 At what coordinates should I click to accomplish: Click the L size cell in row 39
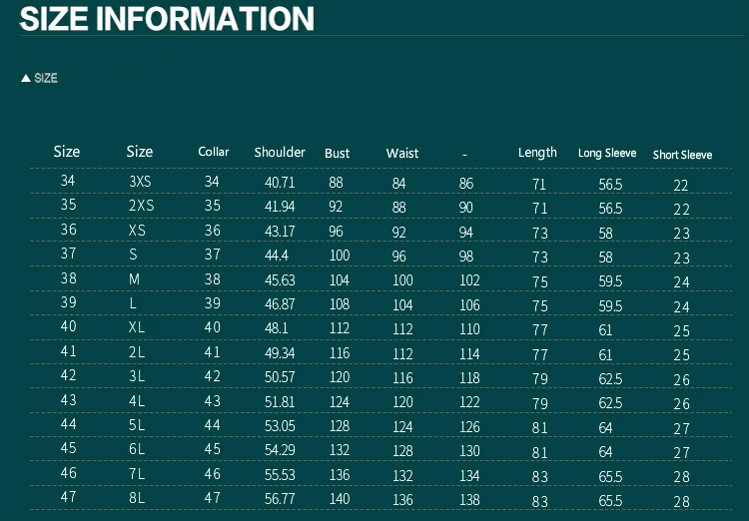(132, 303)
